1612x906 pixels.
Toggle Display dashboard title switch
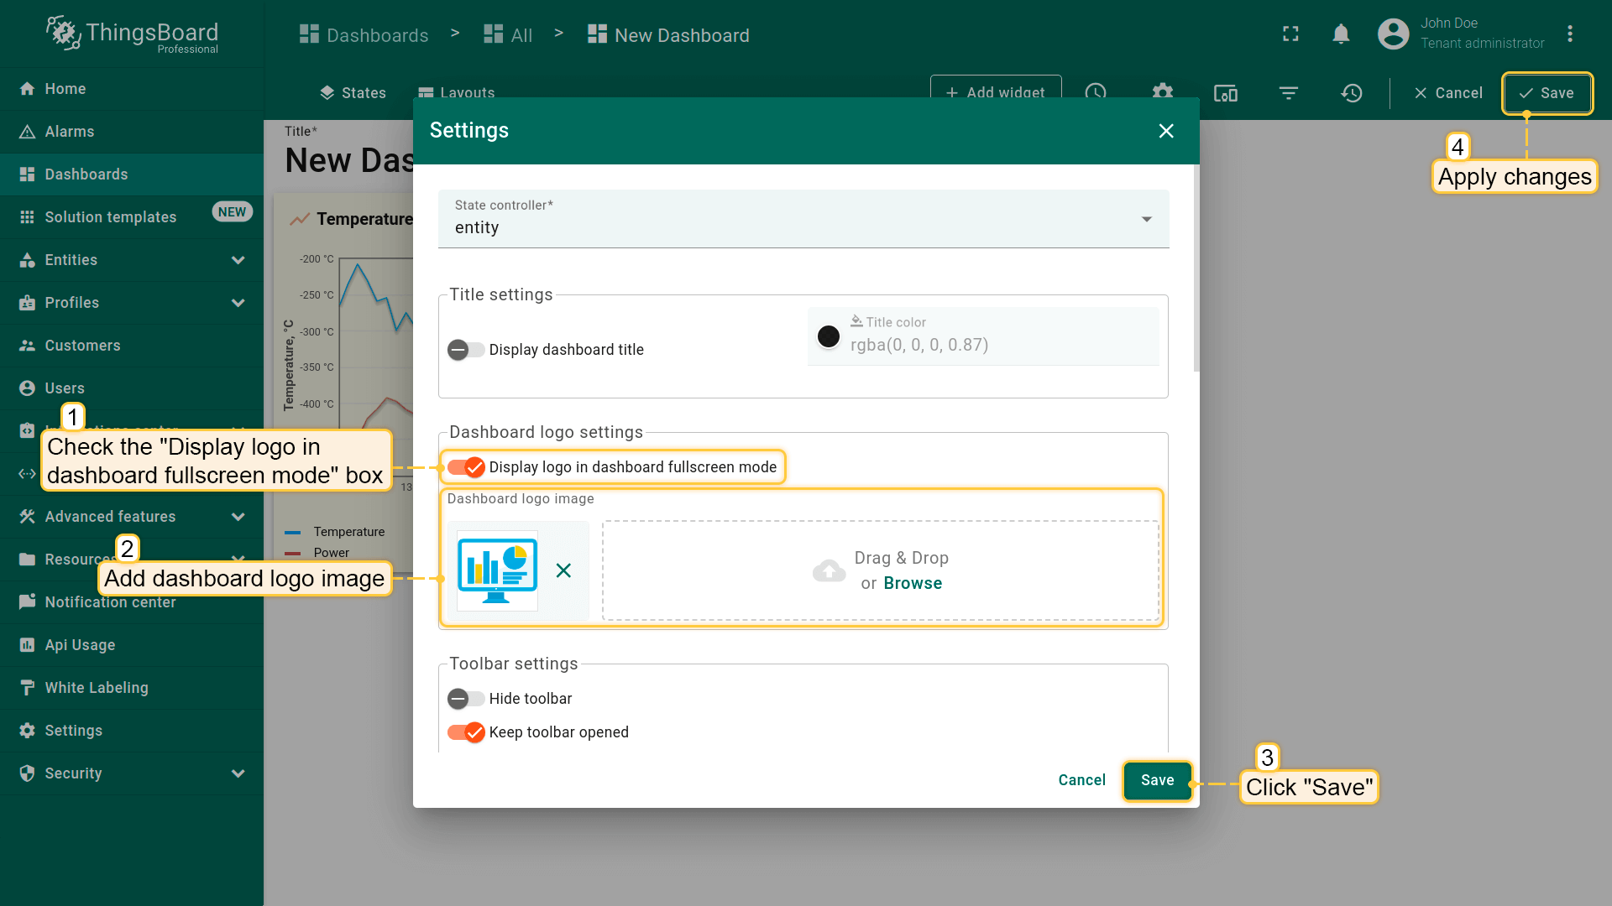pos(466,350)
